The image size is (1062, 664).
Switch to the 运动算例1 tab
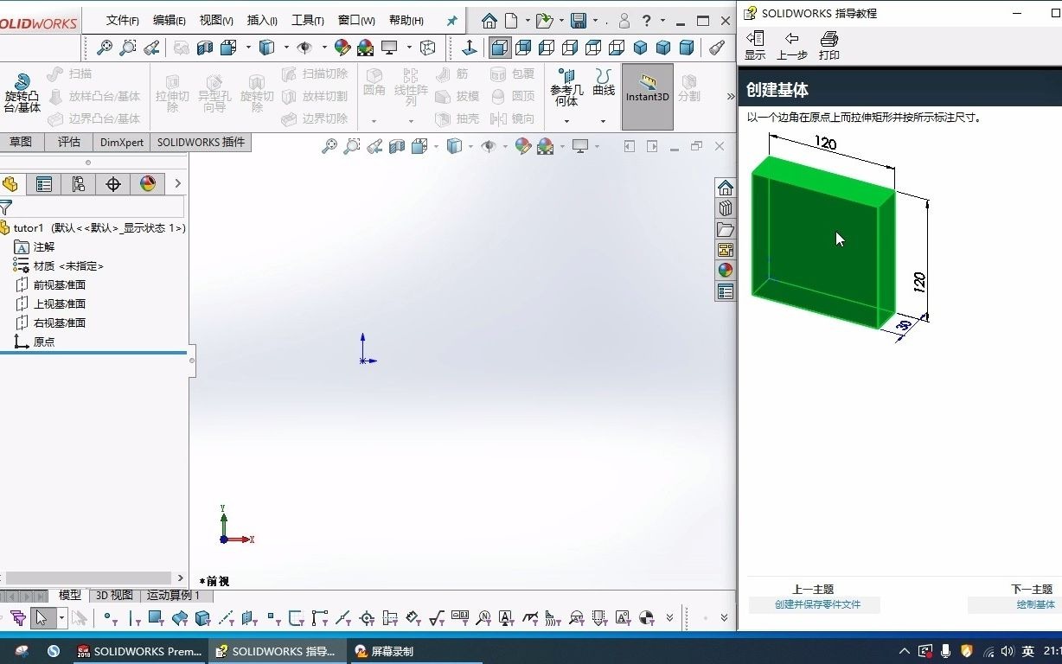[173, 595]
